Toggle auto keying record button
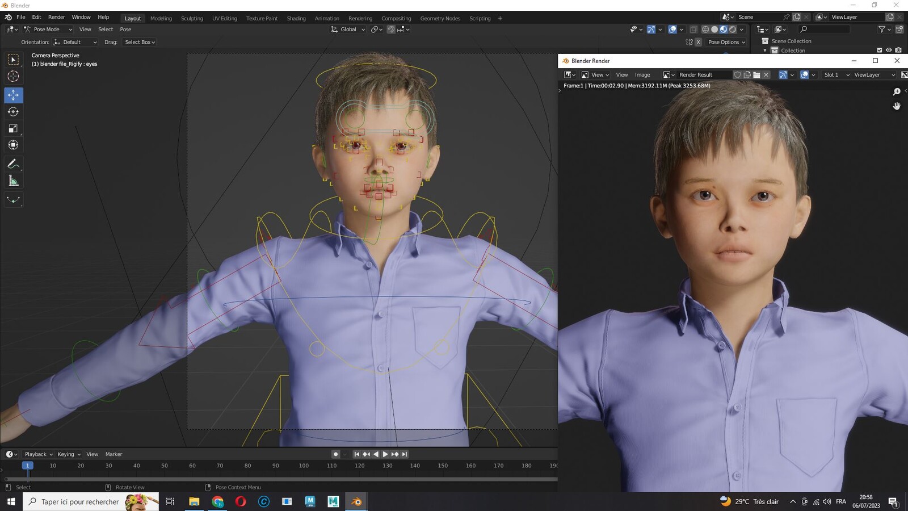The height and width of the screenshot is (511, 908). click(x=336, y=454)
